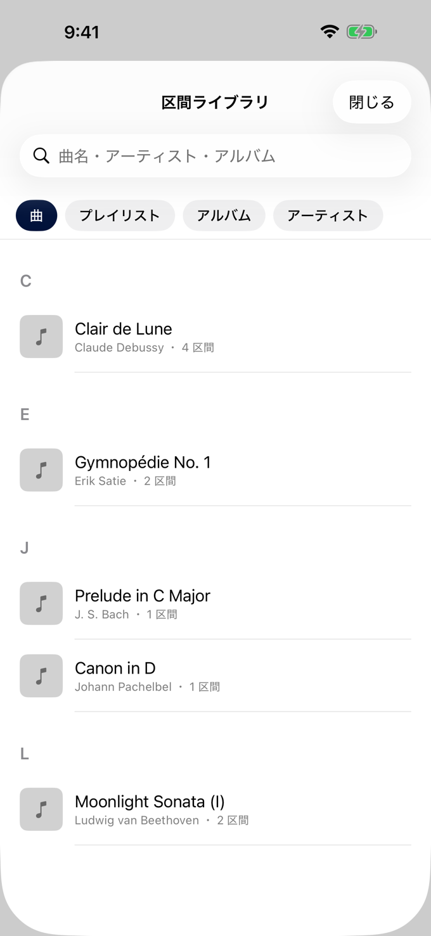Tap the music note icon for Canon in D
Screen dimensions: 431x936
click(x=41, y=676)
